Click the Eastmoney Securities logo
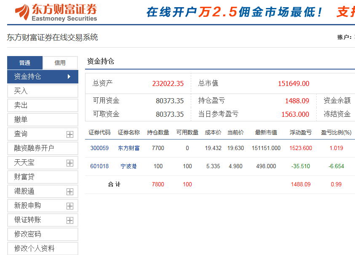Screen dimensions: 355x255 (56, 12)
